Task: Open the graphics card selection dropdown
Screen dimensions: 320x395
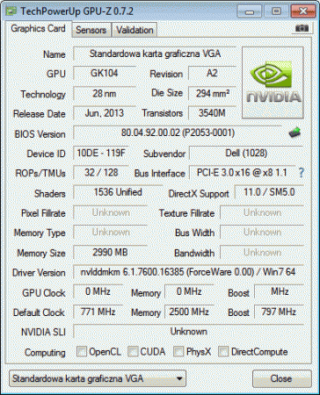Action: pos(98,378)
